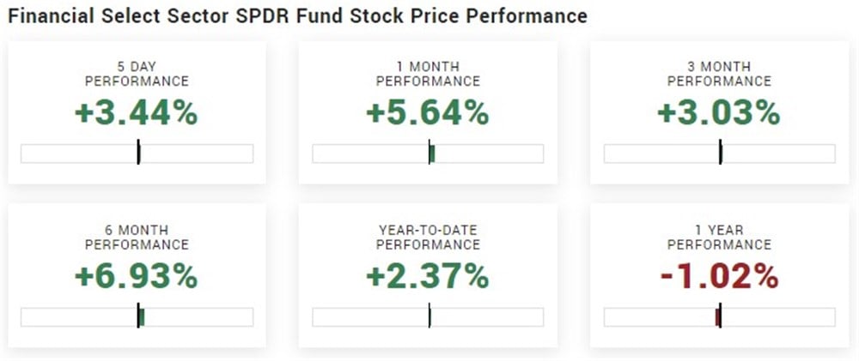
Task: Select the 5 Day Performance label
Action: tap(137, 73)
